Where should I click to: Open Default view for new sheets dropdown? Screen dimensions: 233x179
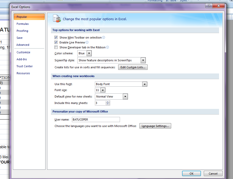(125, 96)
